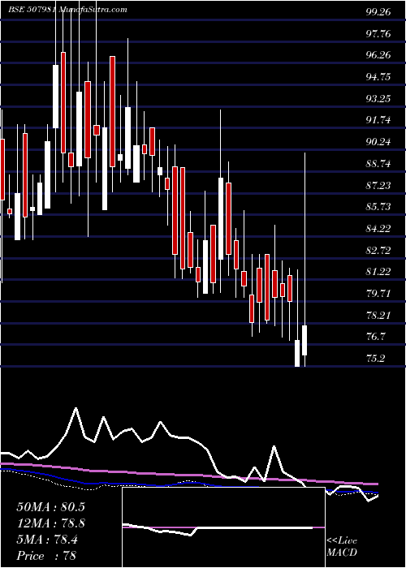Image resolution: width=406 pixels, height=568 pixels.
Task: Click the 76.7 price axis label
Action: (375, 337)
